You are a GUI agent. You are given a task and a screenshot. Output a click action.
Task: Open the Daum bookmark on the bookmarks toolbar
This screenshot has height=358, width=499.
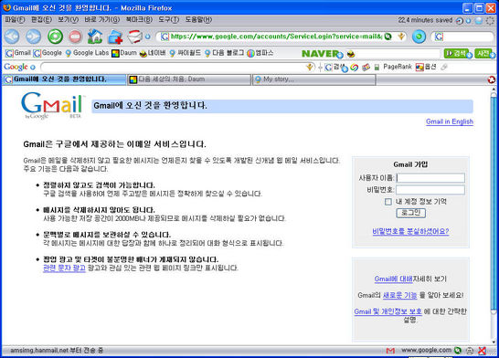[x=124, y=53]
